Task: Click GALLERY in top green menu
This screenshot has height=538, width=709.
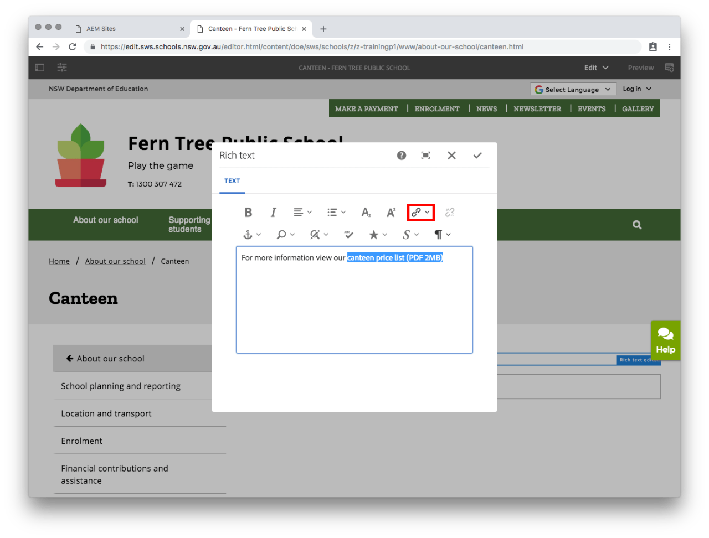Action: coord(638,109)
